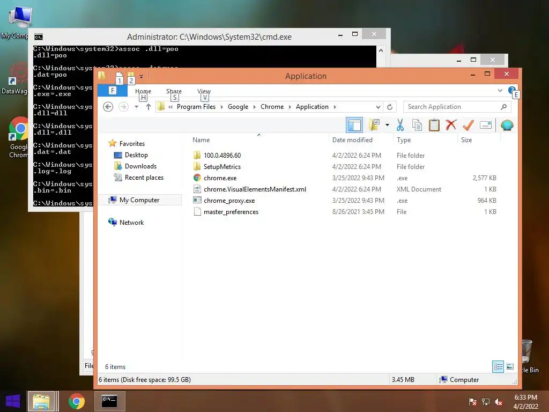Screen dimensions: 549x412
Task: Open Downloads in navigation pane
Action: click(140, 166)
